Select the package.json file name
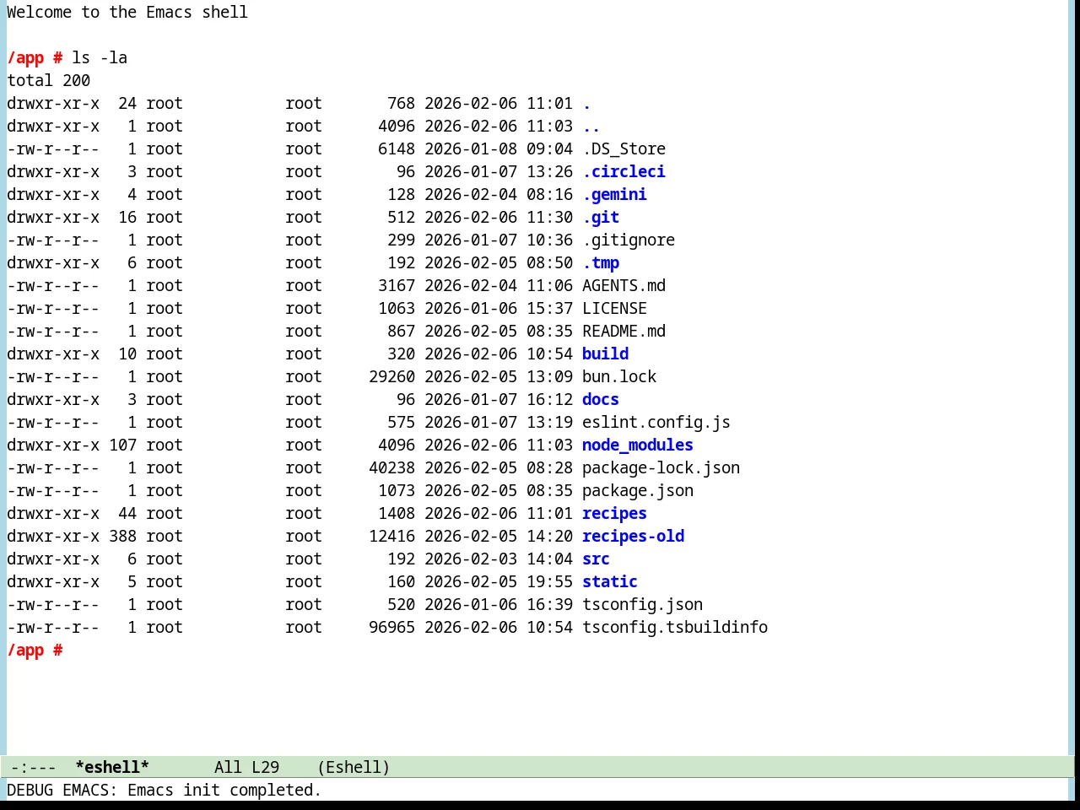The image size is (1080, 810). (638, 490)
